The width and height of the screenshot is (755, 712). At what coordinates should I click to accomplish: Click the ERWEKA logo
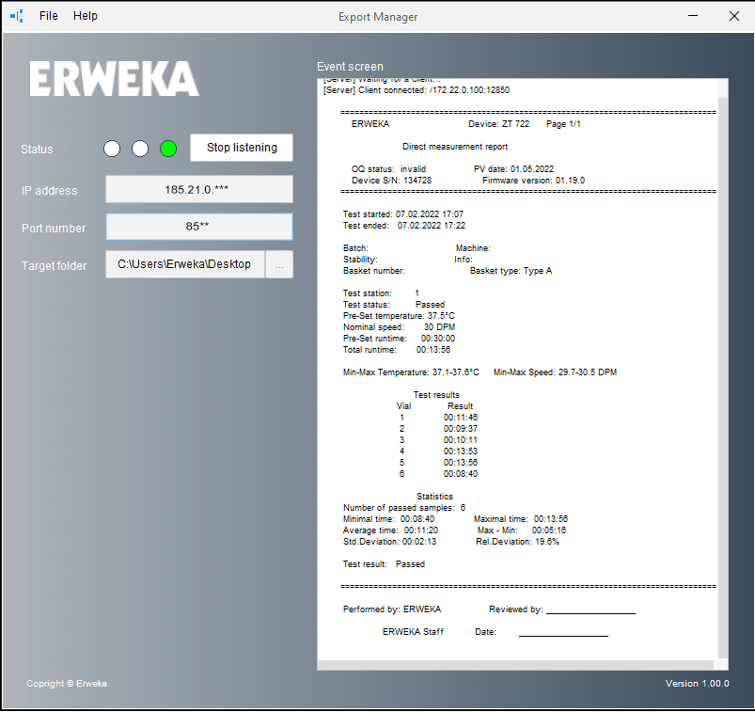tap(114, 79)
